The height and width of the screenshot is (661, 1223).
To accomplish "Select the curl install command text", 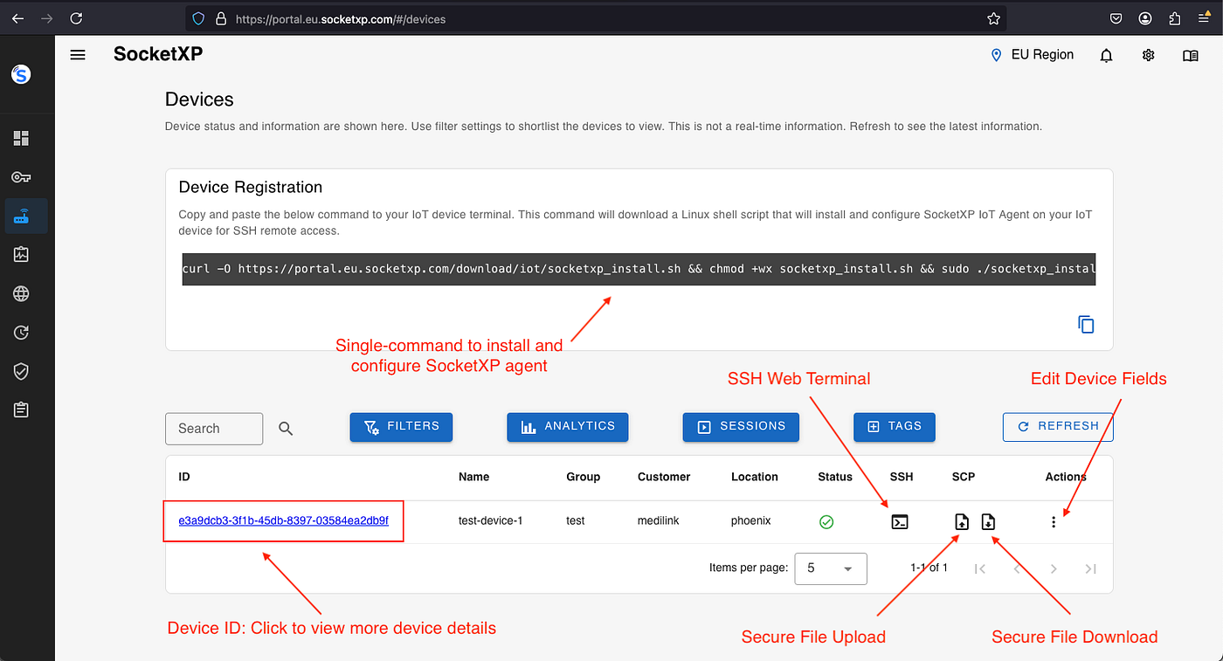I will (639, 269).
